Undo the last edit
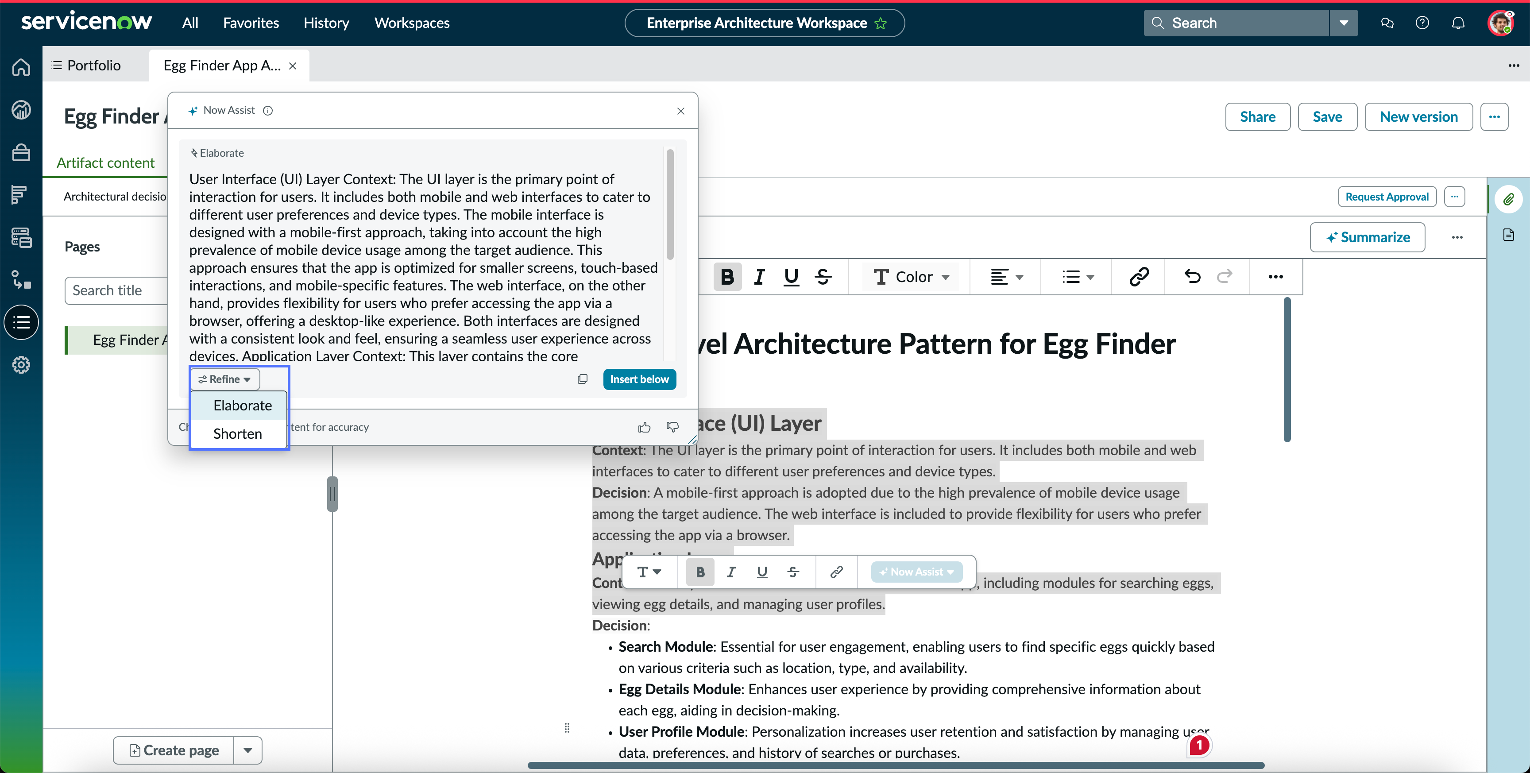This screenshot has width=1530, height=773. 1192,276
